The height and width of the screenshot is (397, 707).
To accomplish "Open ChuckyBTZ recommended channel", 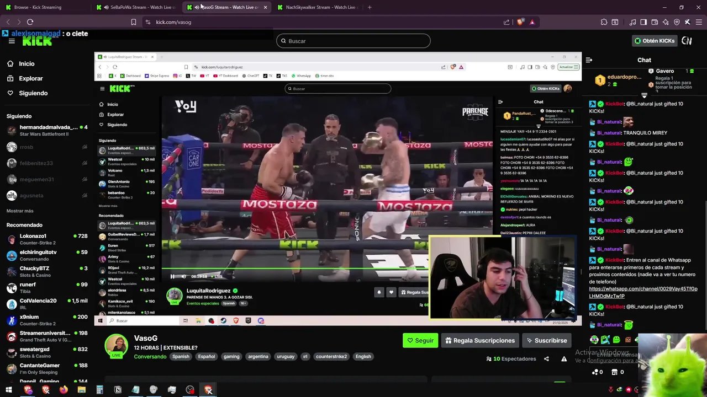I will point(46,272).
